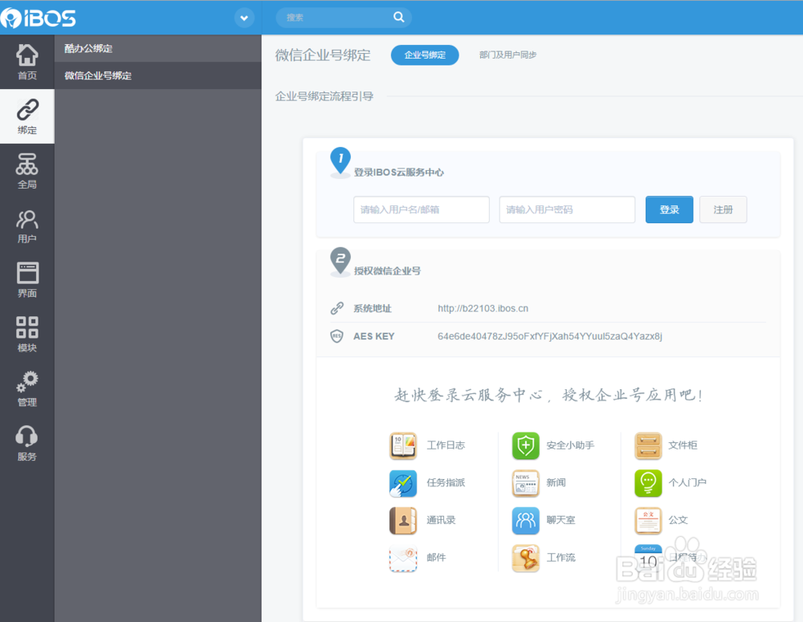The height and width of the screenshot is (622, 803).
Task: Click the 工作日志 diary app icon
Action: coord(403,445)
